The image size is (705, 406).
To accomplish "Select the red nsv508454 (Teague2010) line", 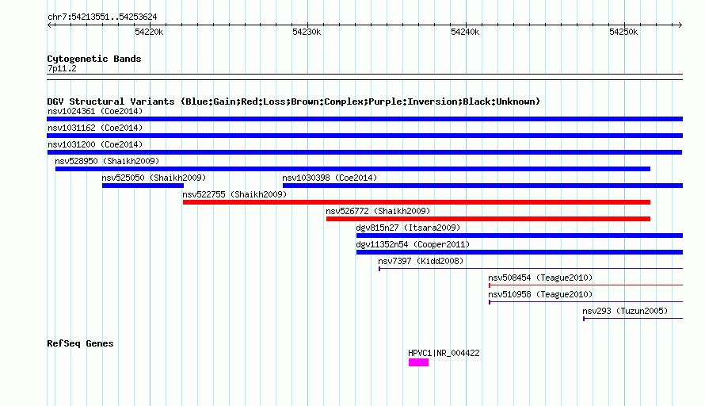I will coord(585,285).
